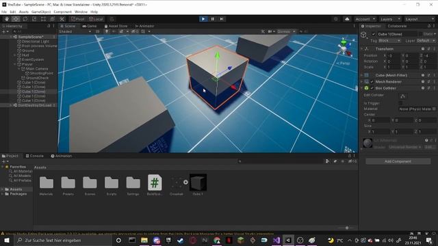This screenshot has width=438, height=246.
Task: Select the Rect tool in the toolbar
Action: 43,19
